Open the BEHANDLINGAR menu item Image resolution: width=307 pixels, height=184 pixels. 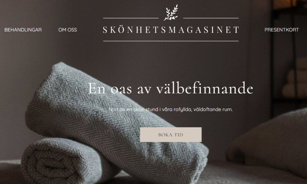tap(23, 30)
